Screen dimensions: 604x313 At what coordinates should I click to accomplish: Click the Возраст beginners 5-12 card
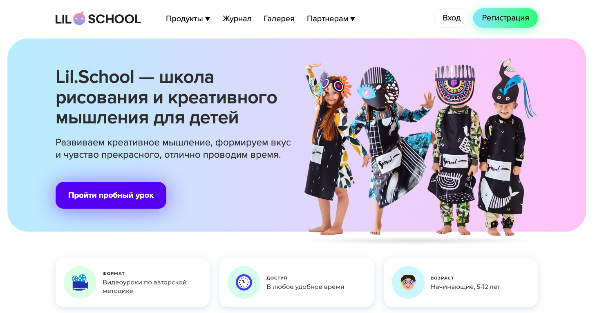pos(461,282)
